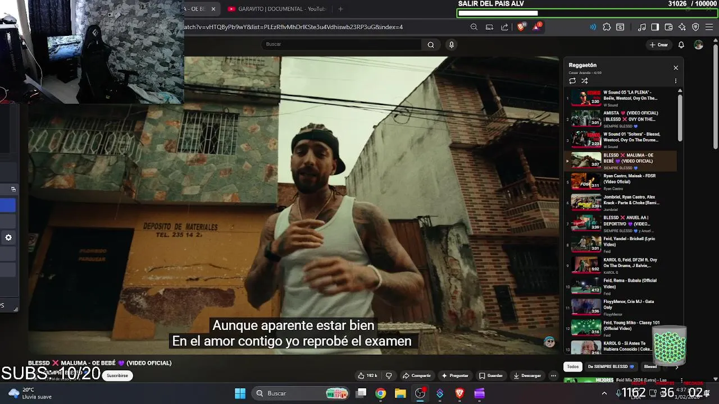Close the Reggaetón playlist panel
Viewport: 719px width, 404px height.
pyautogui.click(x=676, y=67)
